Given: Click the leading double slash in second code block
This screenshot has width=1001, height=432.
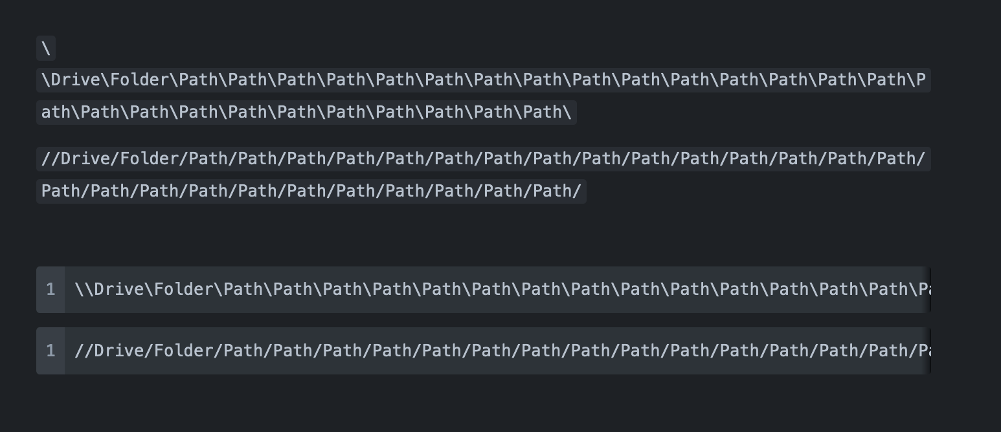Looking at the screenshot, I should click(85, 351).
